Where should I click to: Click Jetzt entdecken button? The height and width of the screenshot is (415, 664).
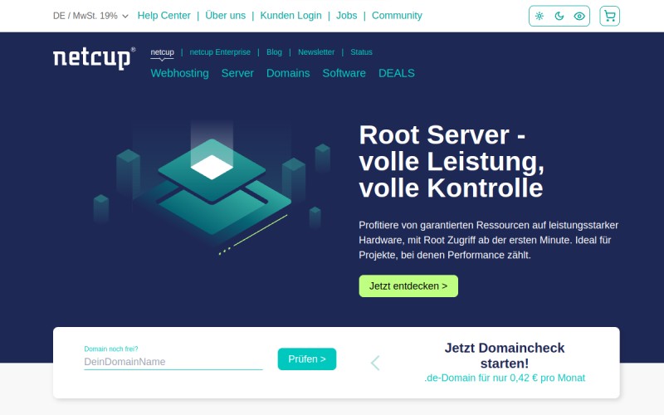click(x=408, y=286)
